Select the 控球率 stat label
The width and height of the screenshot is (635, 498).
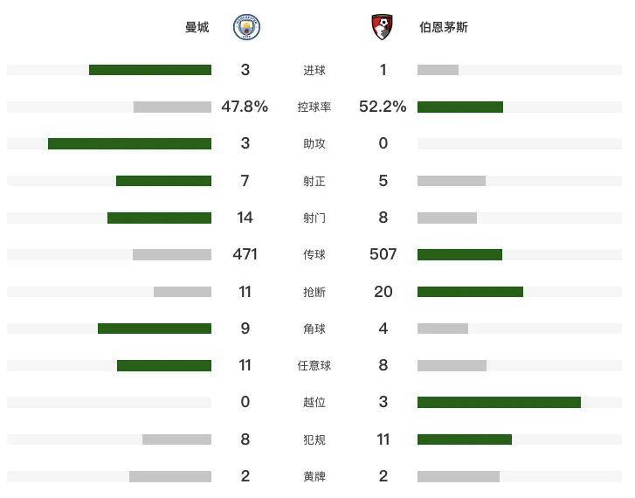pos(314,107)
